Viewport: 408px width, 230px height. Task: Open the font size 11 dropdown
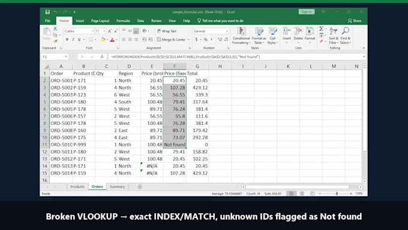(x=104, y=31)
